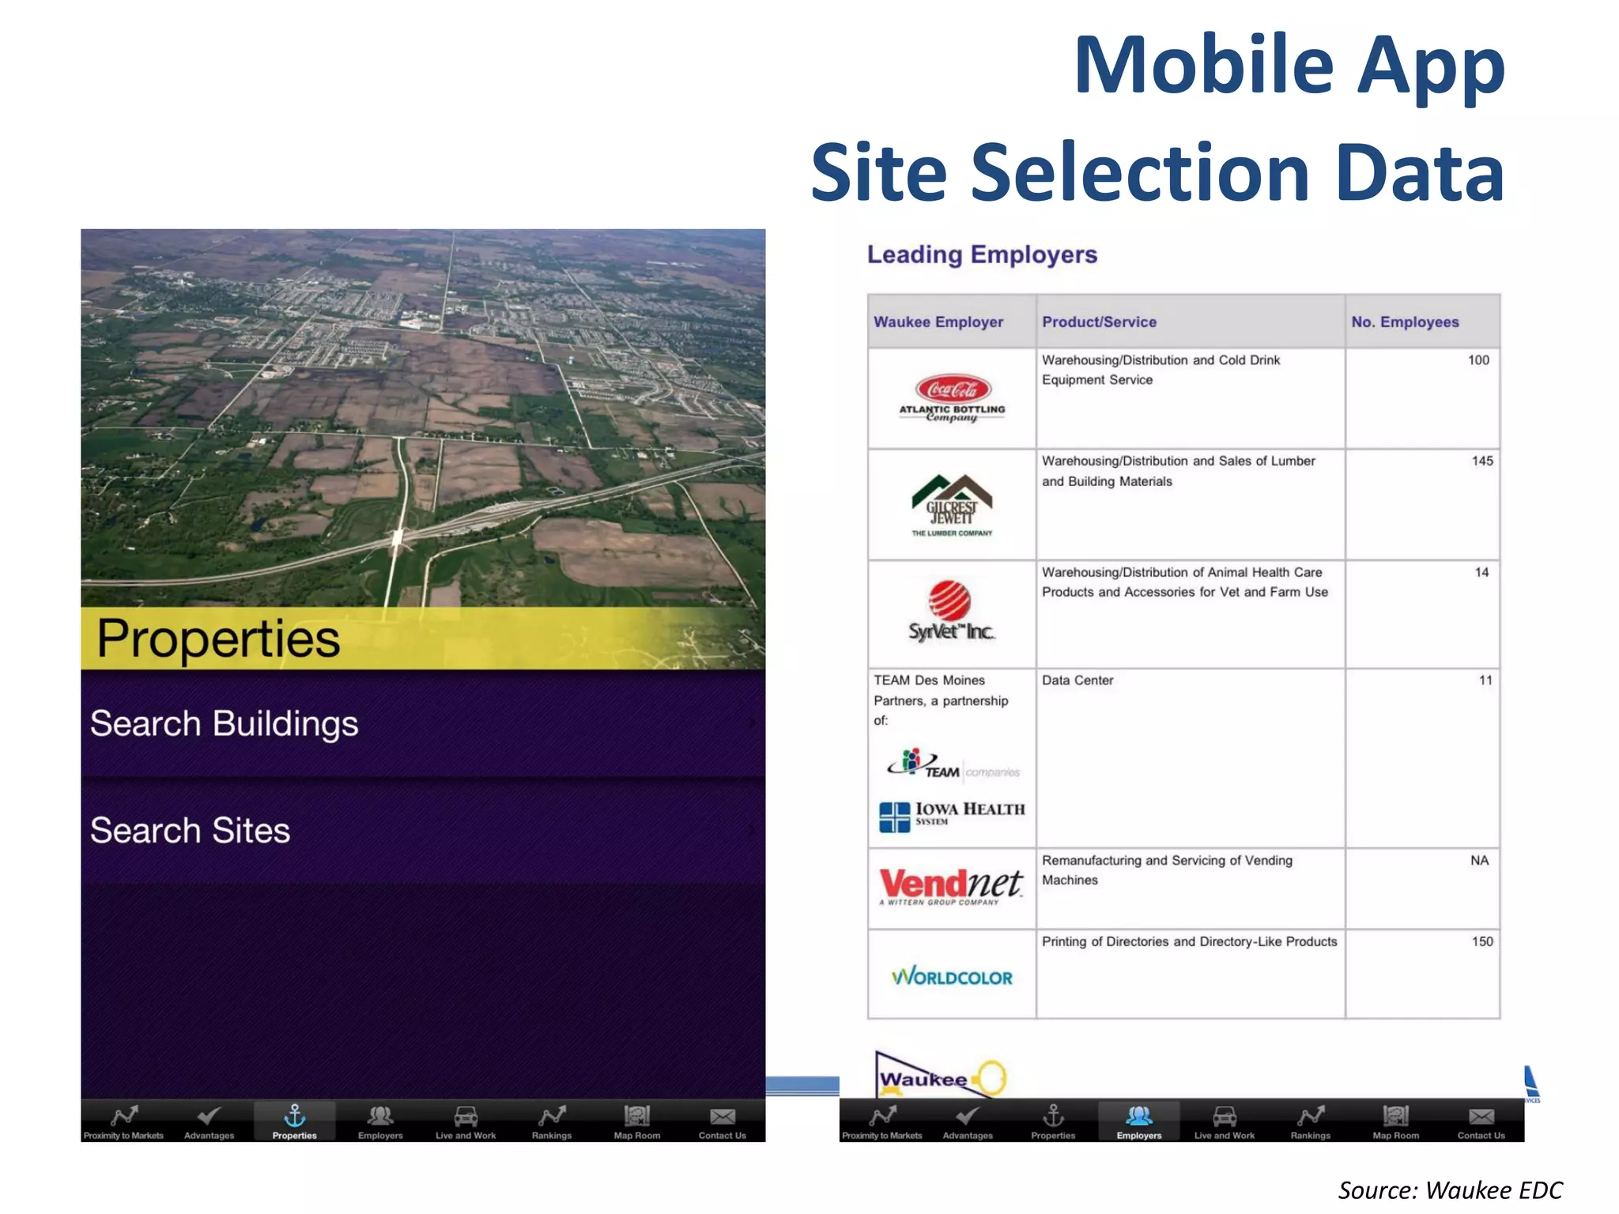1619x1214 pixels.
Task: Select Advantages checkmark icon in left app
Action: pos(209,1116)
